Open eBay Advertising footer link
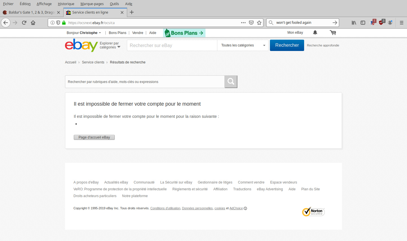The image size is (407, 241). click(x=270, y=189)
